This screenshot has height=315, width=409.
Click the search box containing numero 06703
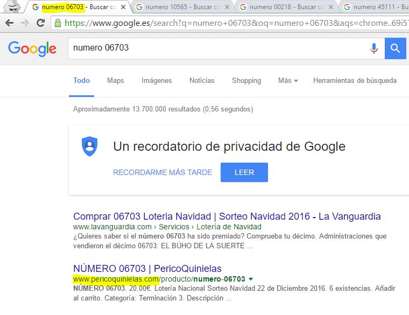click(226, 48)
